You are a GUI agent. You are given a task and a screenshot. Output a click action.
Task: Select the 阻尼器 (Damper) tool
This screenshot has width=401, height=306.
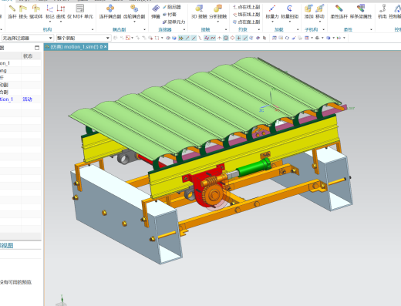172,7
